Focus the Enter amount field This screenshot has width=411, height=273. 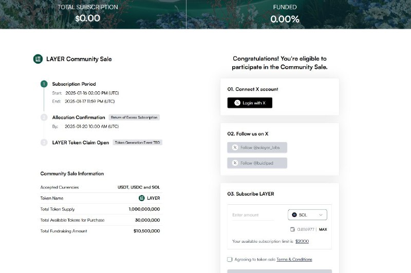coord(253,215)
